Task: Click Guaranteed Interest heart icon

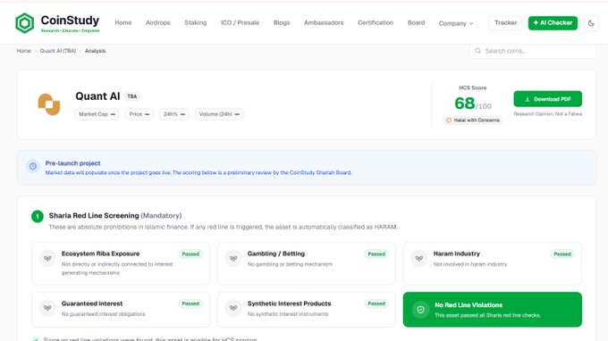Action: point(47,308)
